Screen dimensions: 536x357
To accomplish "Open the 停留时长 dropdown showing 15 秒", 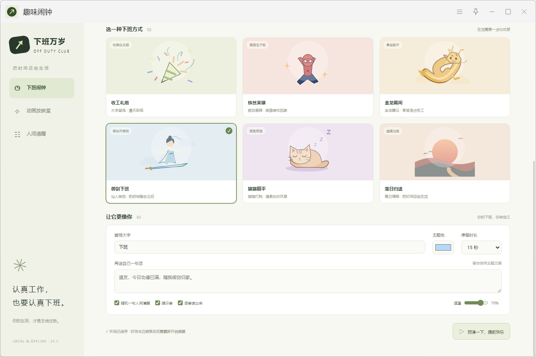I will [481, 247].
